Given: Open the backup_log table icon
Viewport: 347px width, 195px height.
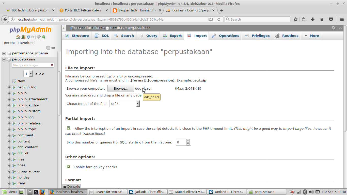Looking at the screenshot, I should 14,87.
